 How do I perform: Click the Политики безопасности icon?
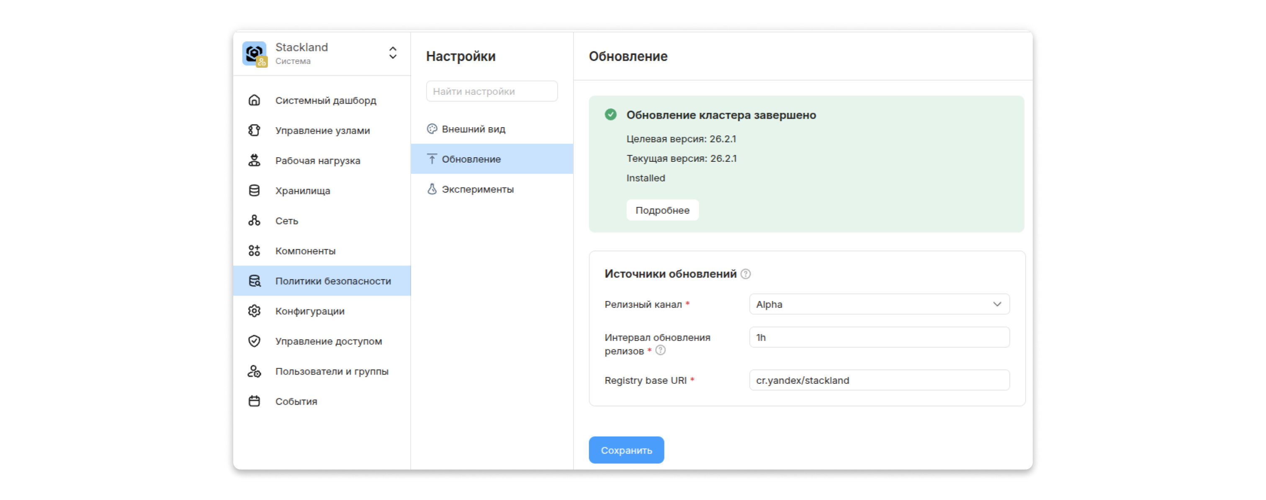pyautogui.click(x=254, y=281)
